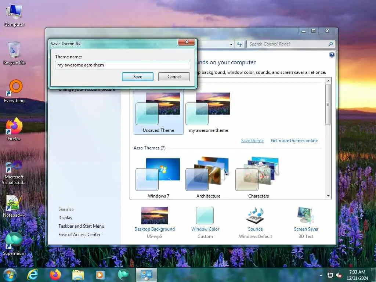The image size is (376, 282).
Task: Open the Windows Start orb
Action: (x=10, y=275)
